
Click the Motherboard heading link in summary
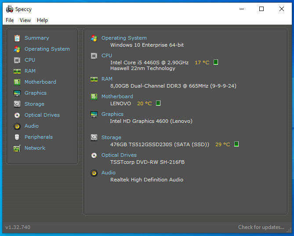(117, 96)
